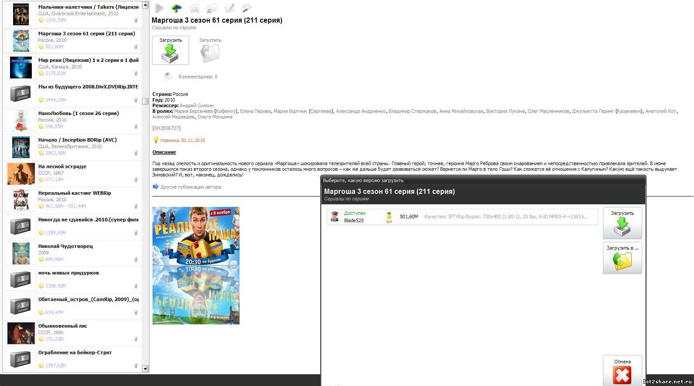Click the folder with magnifier toolbar icon
This screenshot has width=694, height=386.
[194, 8]
